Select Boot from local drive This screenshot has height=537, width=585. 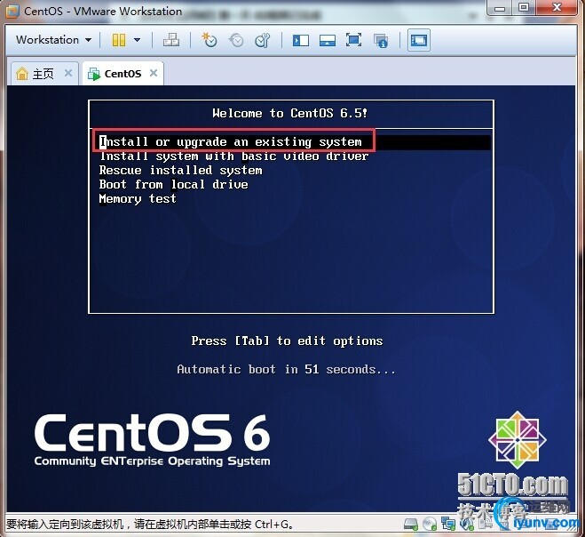173,185
